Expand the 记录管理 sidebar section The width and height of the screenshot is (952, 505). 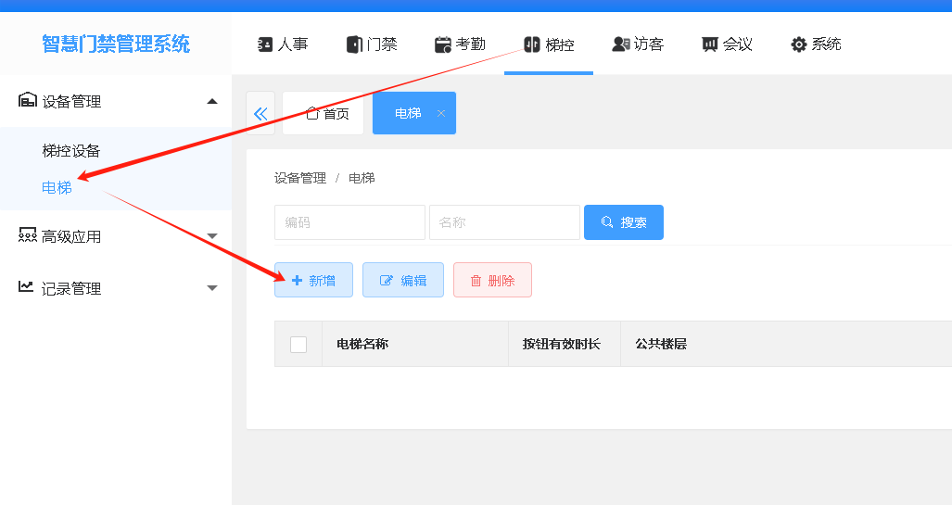coord(212,288)
